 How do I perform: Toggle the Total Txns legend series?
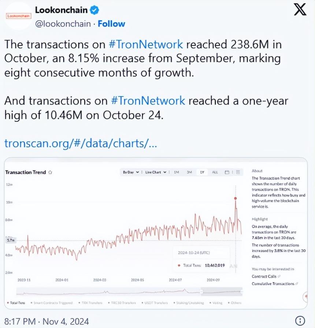(16, 303)
